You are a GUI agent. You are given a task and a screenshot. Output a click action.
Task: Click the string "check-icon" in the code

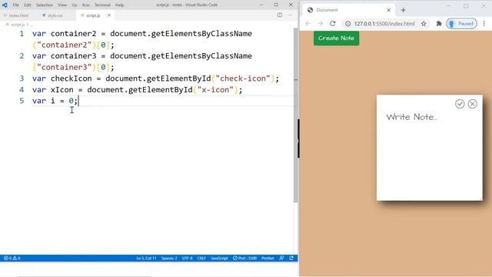[243, 78]
